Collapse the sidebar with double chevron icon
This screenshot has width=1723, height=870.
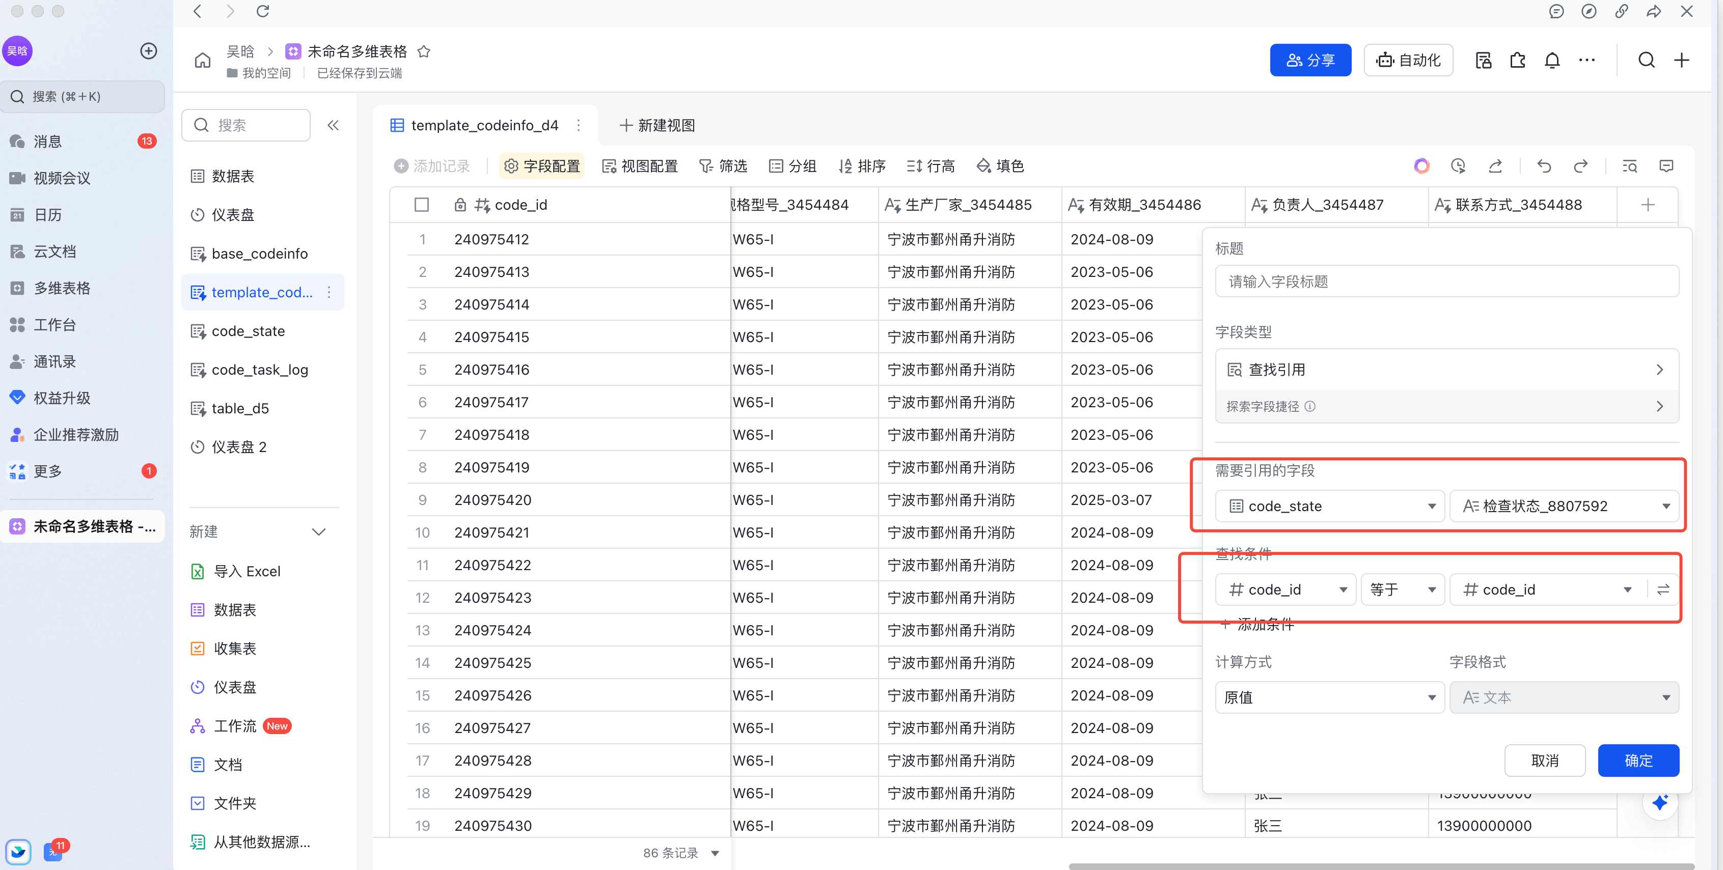333,125
